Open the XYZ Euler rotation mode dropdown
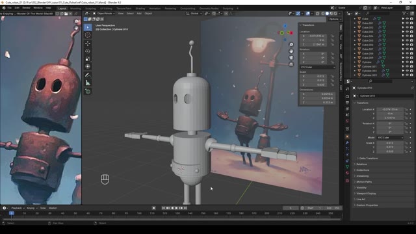Image resolution: width=416 pixels, height=234 pixels. [318, 67]
